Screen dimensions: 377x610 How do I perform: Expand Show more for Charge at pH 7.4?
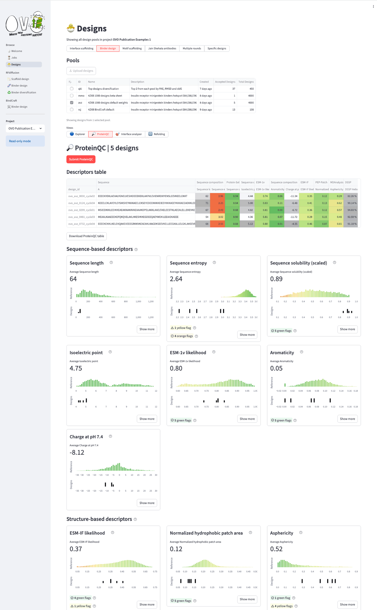147,503
